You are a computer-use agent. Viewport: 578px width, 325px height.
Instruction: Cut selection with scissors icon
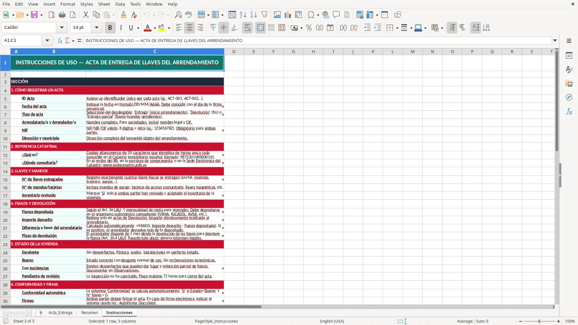85,15
